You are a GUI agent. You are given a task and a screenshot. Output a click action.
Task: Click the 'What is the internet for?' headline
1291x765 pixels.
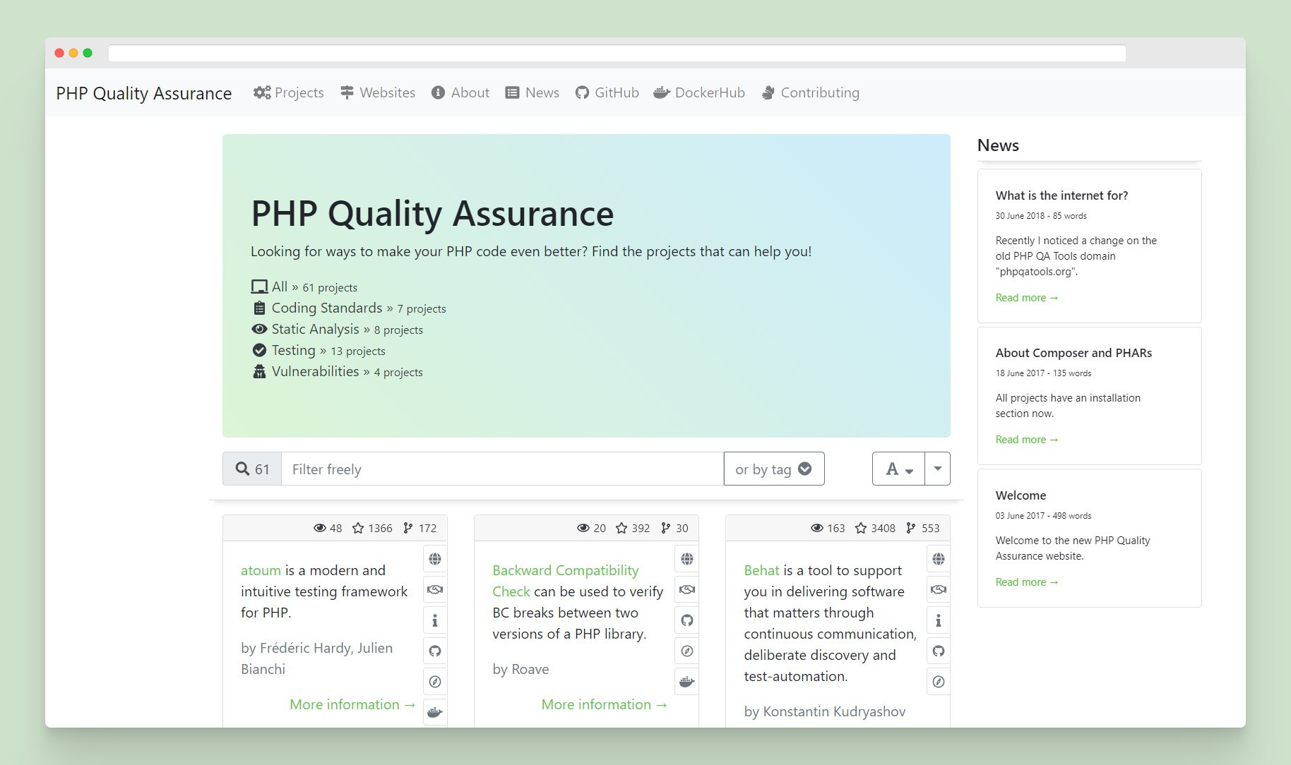coord(1061,195)
